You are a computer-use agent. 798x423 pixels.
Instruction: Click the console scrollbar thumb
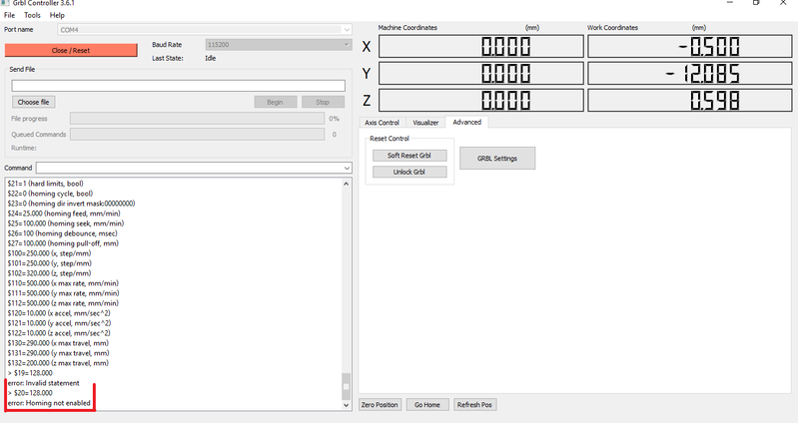click(347, 386)
